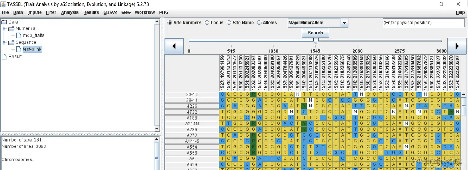Open the Workflow menu

[145, 12]
